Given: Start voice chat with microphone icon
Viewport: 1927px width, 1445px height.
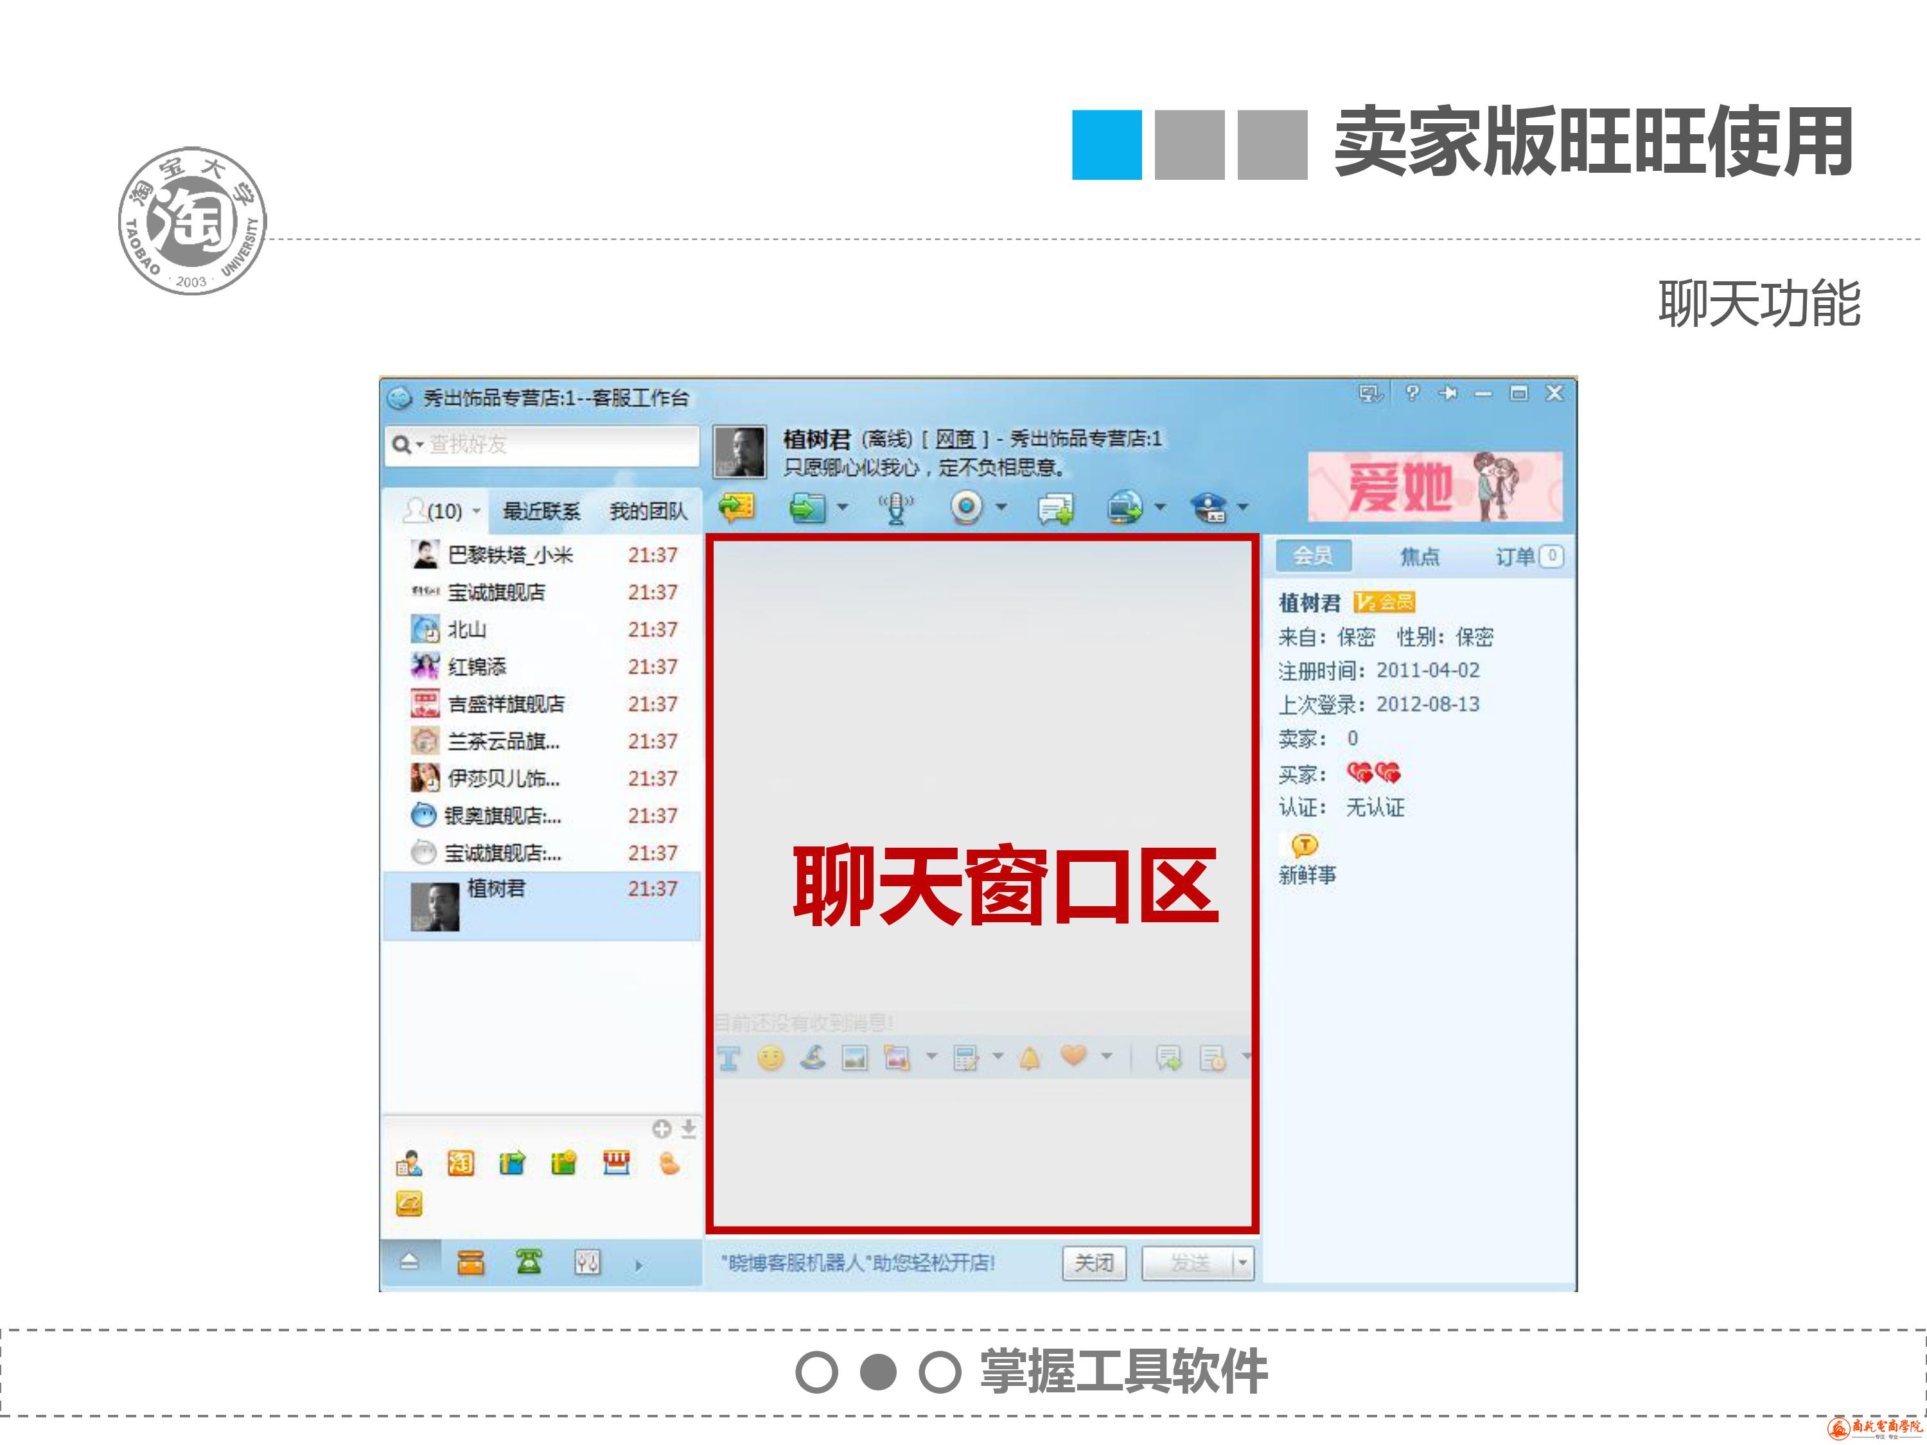Looking at the screenshot, I should click(895, 507).
